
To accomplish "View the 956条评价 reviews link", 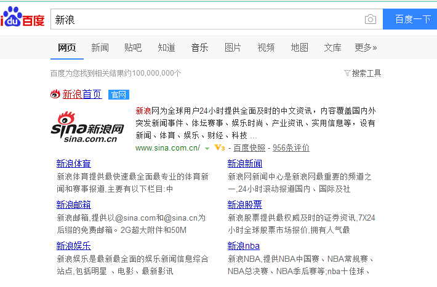I will (x=291, y=148).
